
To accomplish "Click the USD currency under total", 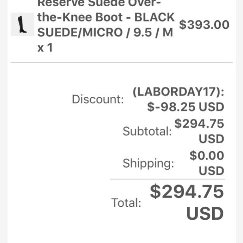I will point(205,213).
